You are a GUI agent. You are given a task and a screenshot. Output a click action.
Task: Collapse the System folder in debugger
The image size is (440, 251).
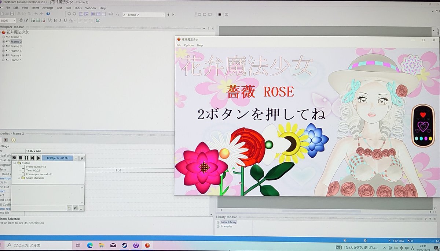point(14,163)
